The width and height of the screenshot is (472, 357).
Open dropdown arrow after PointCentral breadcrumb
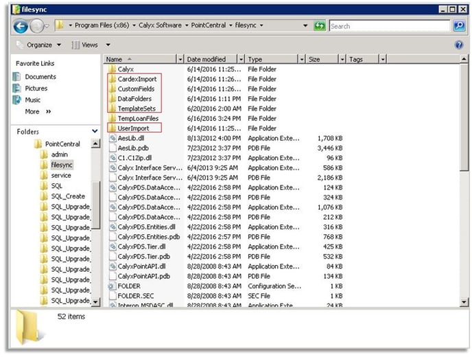pos(231,25)
